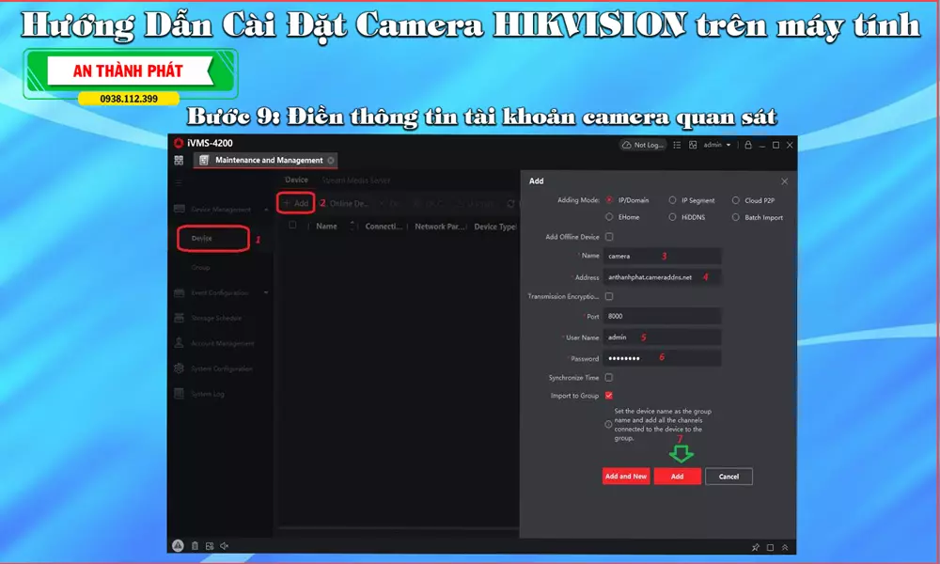
Task: Click the Account Management person icon
Action: (179, 343)
